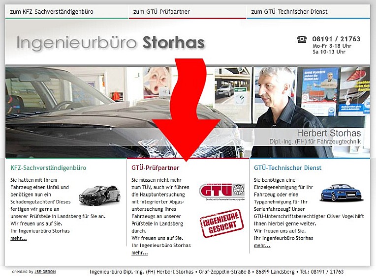Click the GTÜ-Technischer Dienst blue heading
This screenshot has width=376, height=278.
pyautogui.click(x=288, y=167)
